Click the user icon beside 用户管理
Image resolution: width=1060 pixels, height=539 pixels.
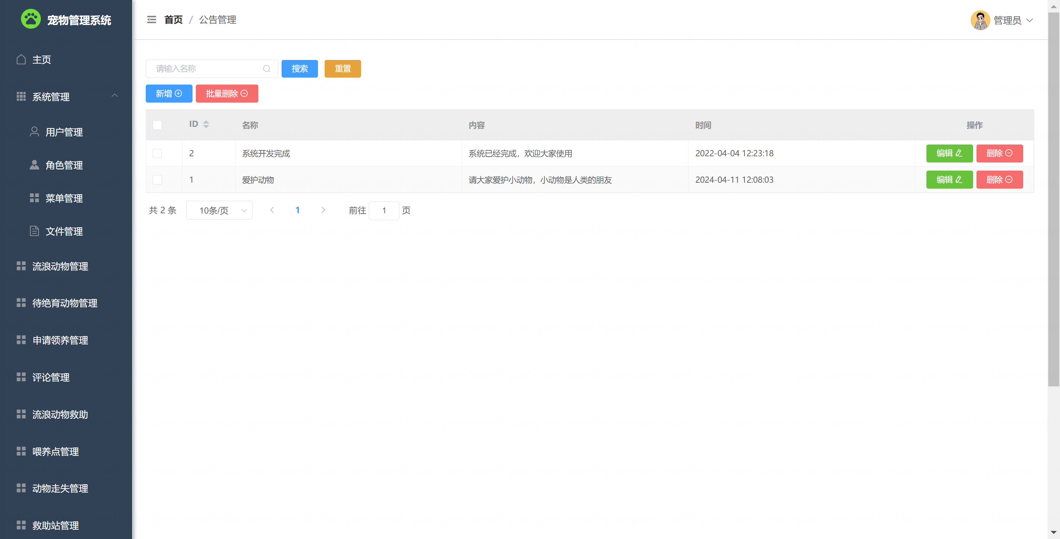click(35, 132)
